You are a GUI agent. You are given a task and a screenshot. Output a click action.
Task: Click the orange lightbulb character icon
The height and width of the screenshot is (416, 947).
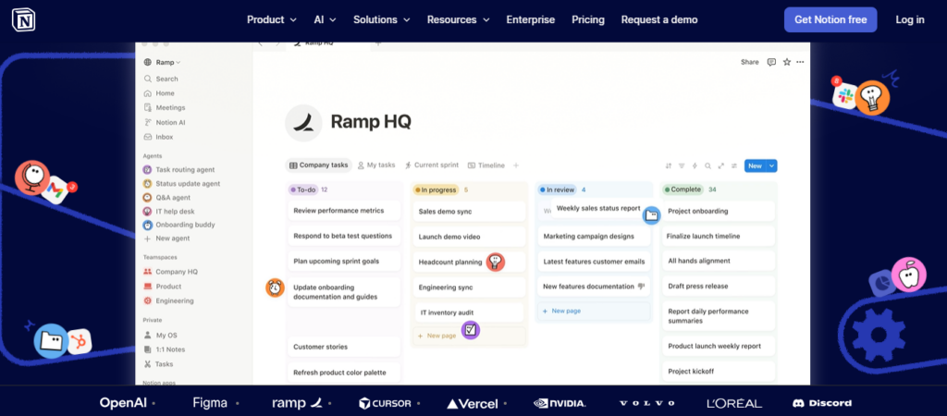pyautogui.click(x=872, y=98)
